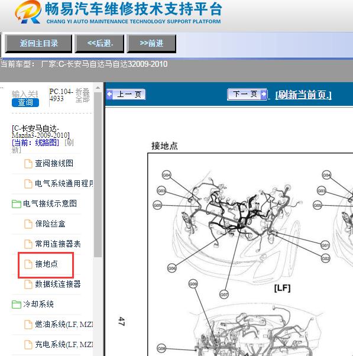
Task: Open the 常用连接器表 document
Action: click(58, 244)
